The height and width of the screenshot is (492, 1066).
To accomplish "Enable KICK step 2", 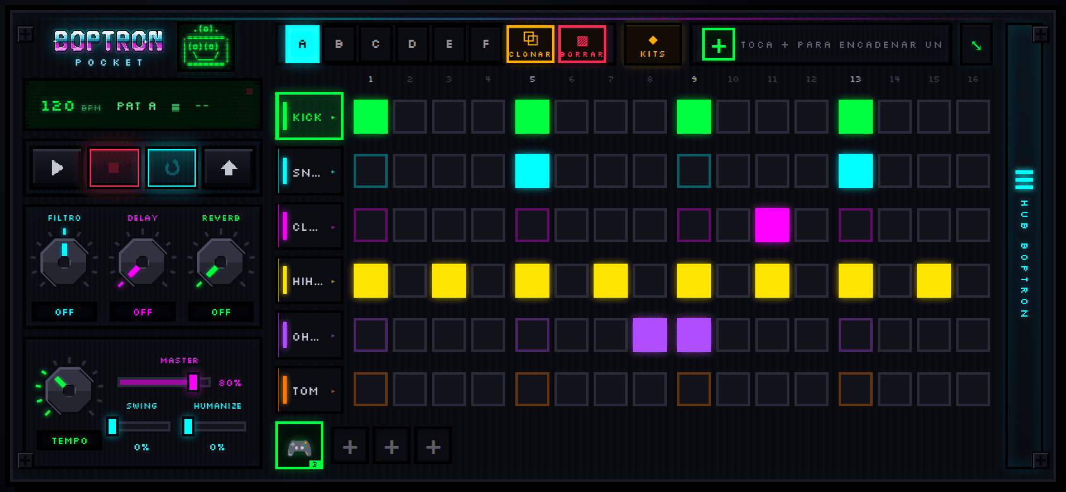I will (410, 117).
